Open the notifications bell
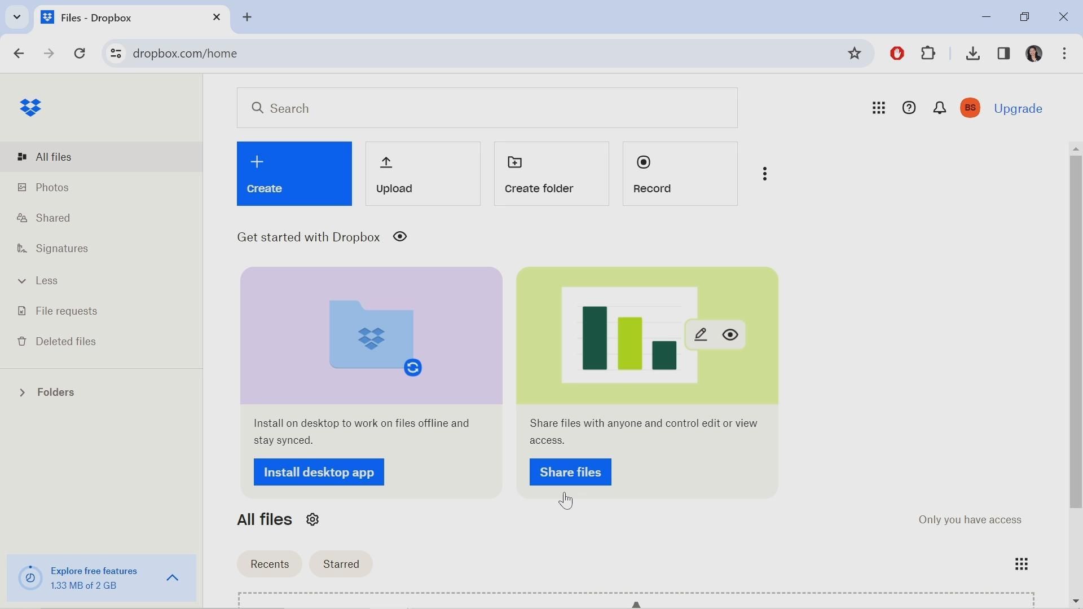Image resolution: width=1083 pixels, height=609 pixels. (x=940, y=108)
